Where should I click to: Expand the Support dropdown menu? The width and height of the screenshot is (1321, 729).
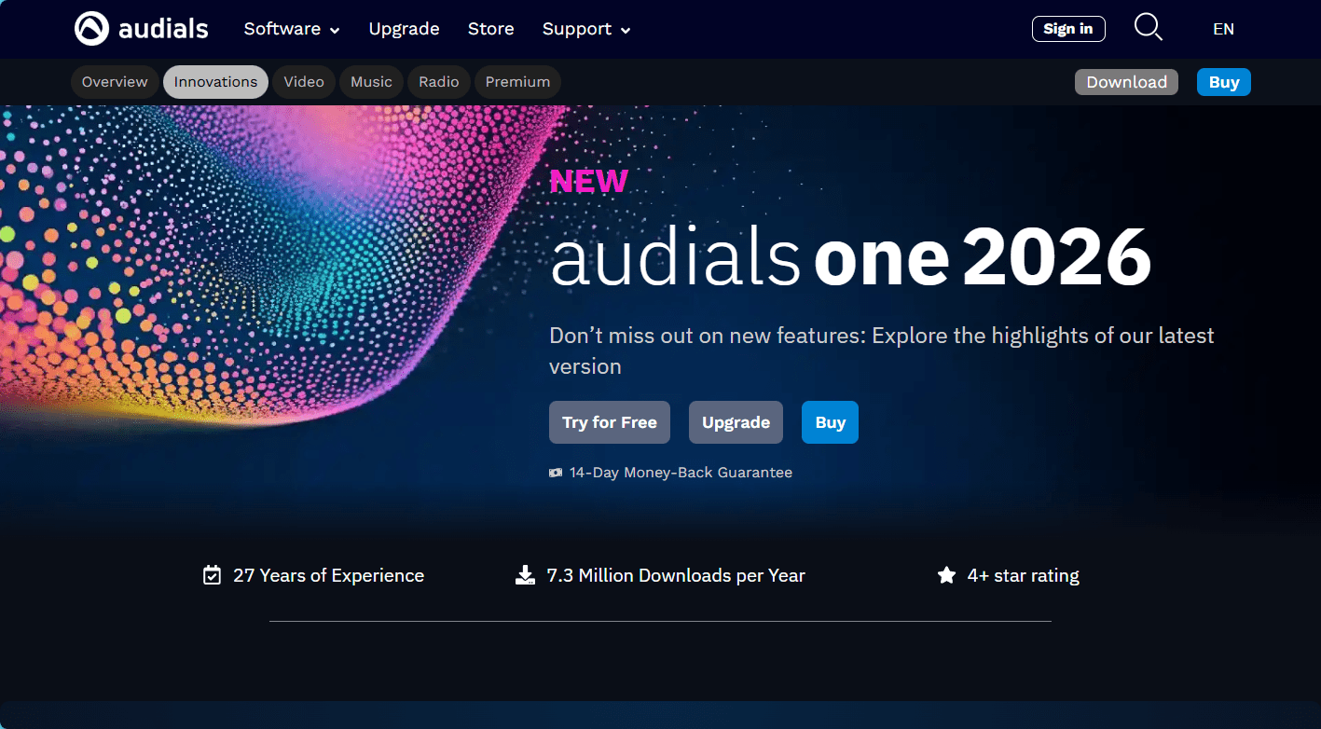click(586, 29)
